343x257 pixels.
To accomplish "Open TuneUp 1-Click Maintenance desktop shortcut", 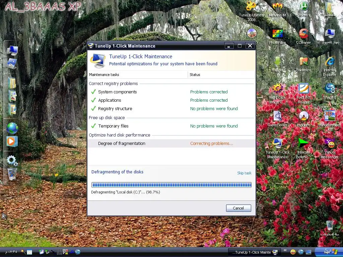I will (277, 149).
